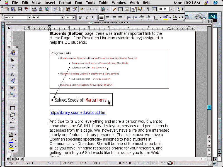Expand the Borders dropdown arrow

161,18
